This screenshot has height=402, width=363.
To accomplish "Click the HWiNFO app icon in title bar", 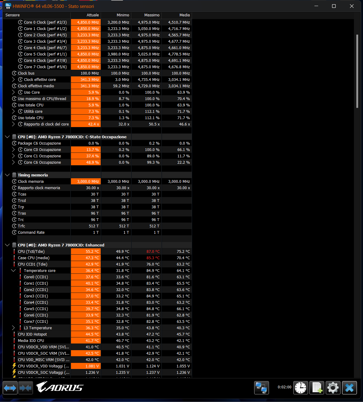I will tap(8, 6).
